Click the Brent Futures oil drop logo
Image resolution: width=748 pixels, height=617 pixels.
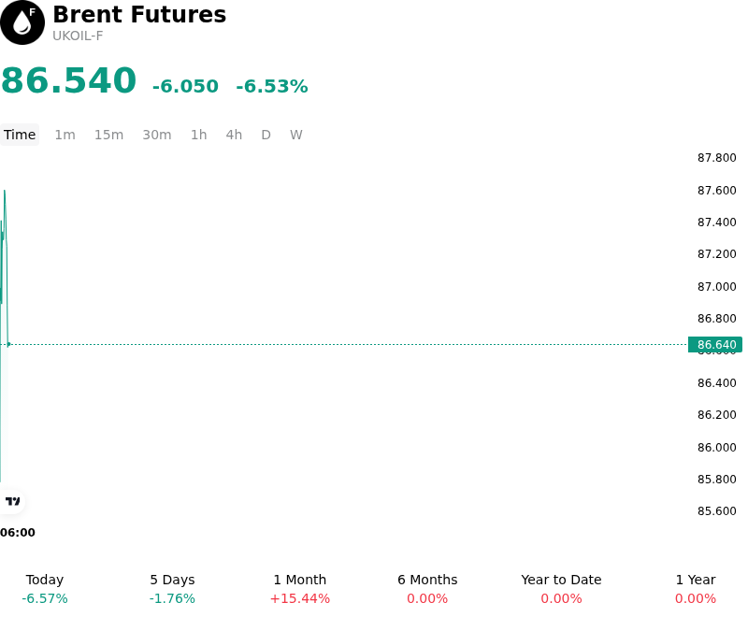pos(22,22)
